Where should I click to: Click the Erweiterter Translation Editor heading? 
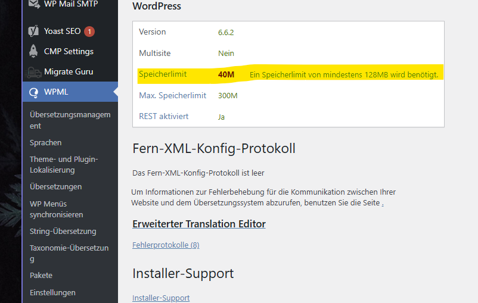point(199,224)
